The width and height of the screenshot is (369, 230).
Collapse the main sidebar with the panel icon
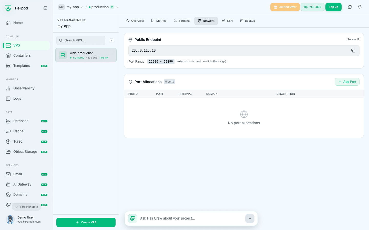tap(45, 8)
